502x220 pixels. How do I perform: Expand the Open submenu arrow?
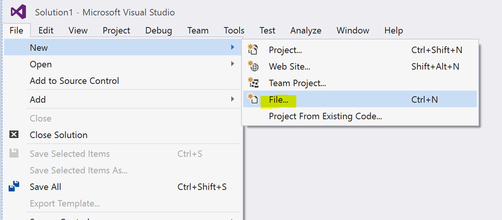point(232,64)
